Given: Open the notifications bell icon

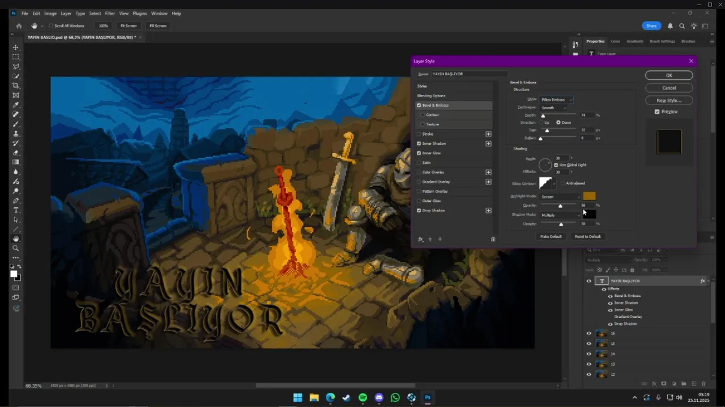Looking at the screenshot, I should point(670,26).
